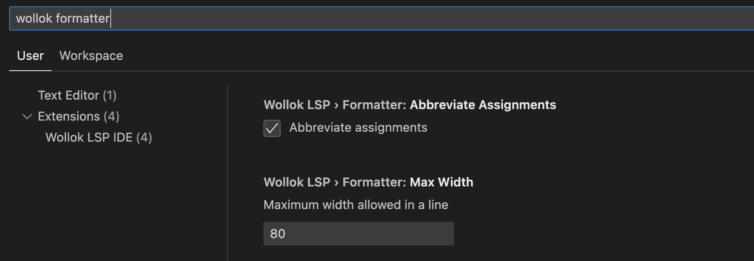Collapse the Extensions chevron arrow
Screen dimensions: 754x261
[27, 117]
